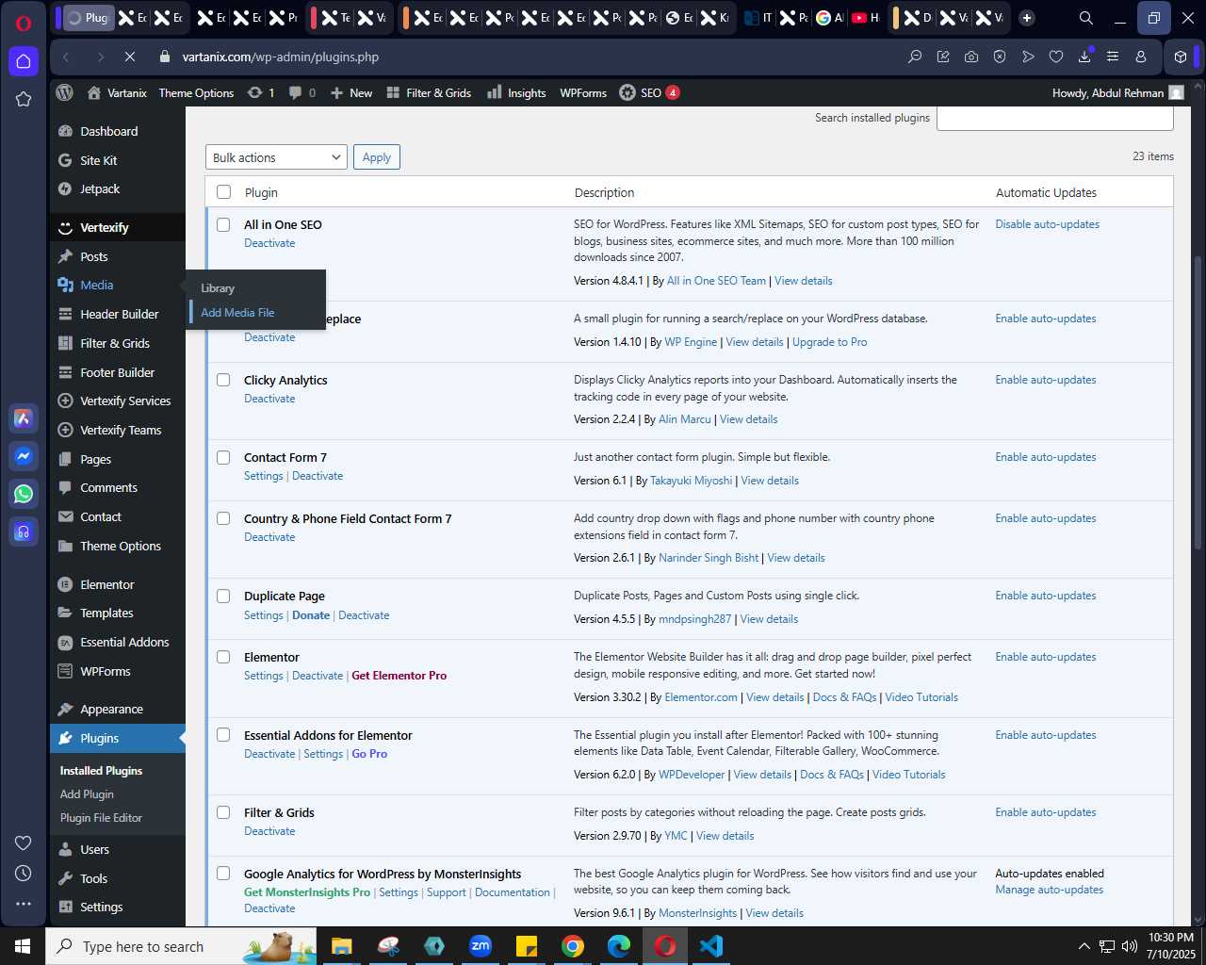Open Tools menu in sidebar
This screenshot has width=1206, height=965.
94,878
